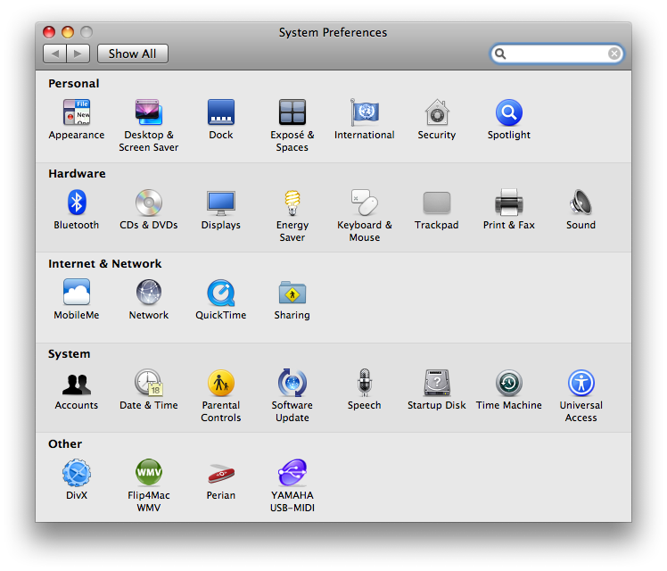The image size is (667, 571).
Task: Minimize the System Preferences window
Action: tap(68, 32)
